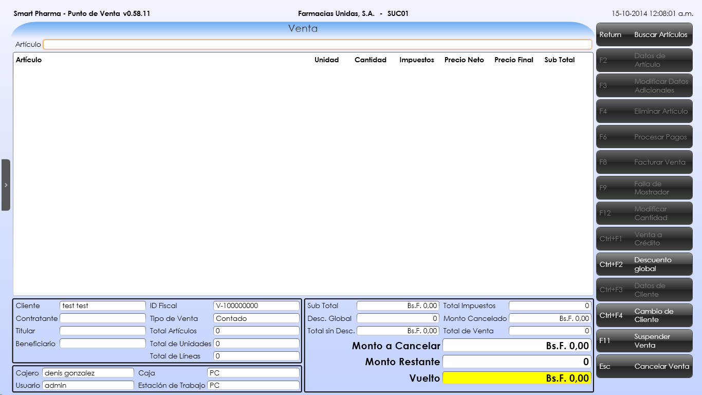This screenshot has width=702, height=395.
Task: Click Smart Pharma - Punto de Venta title
Action: pos(82,13)
